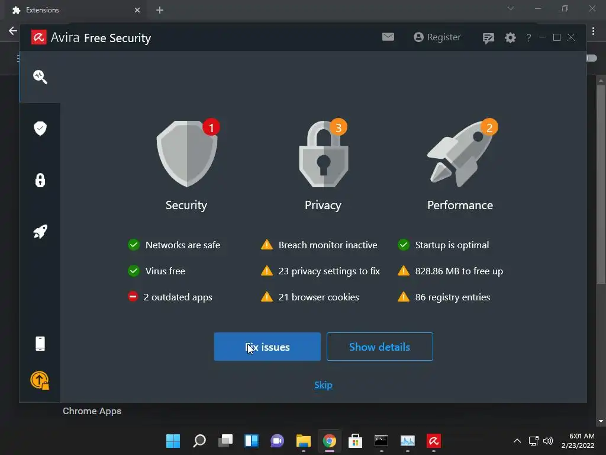Close the Extensions Chrome tab
This screenshot has height=455, width=606.
coord(137,10)
